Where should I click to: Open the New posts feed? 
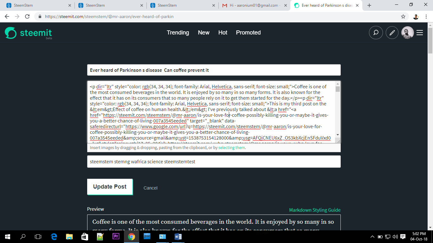click(204, 33)
